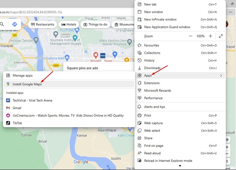Click the Downloads arrow icon
236x170 pixels.
[x=139, y=68]
